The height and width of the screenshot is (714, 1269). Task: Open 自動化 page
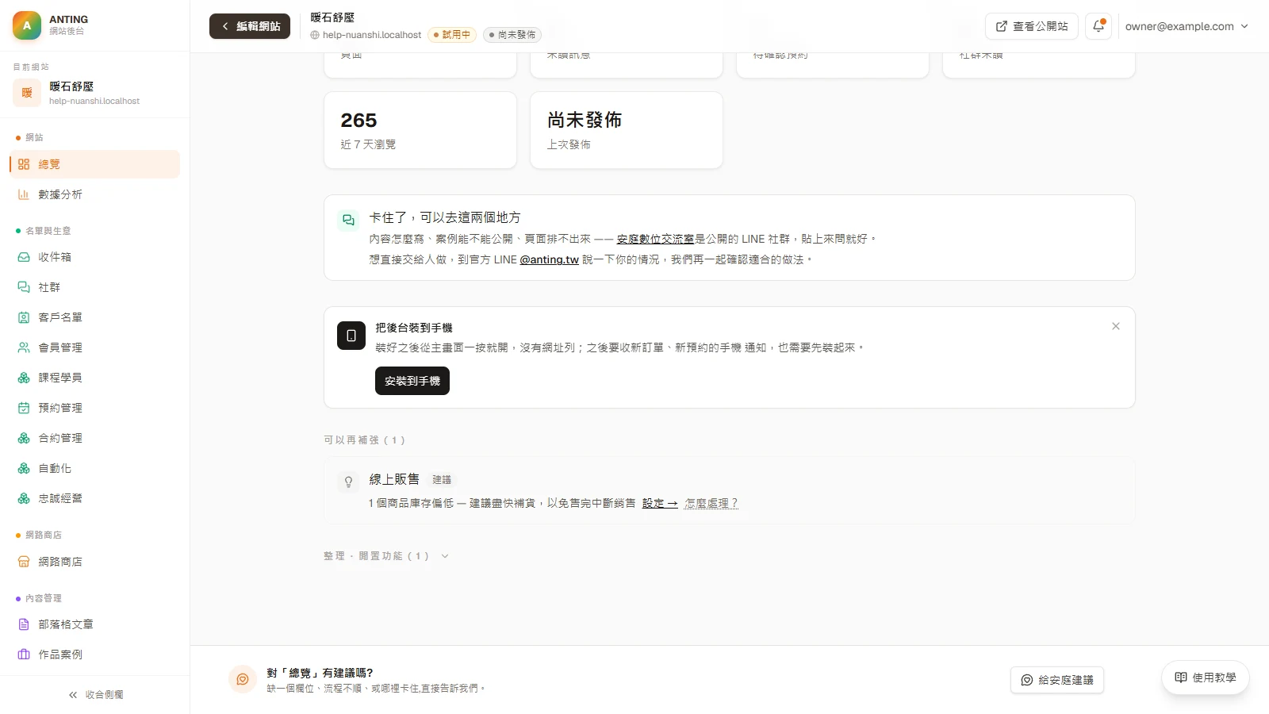(x=94, y=468)
